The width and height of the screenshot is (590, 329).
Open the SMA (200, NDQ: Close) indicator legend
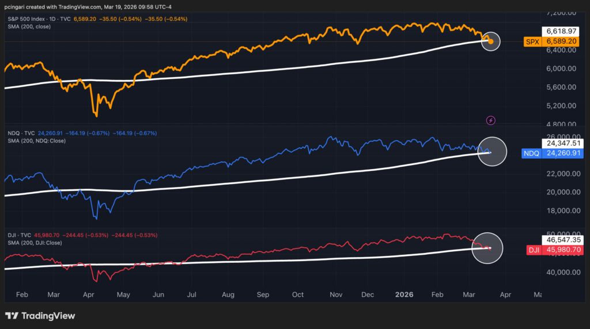[36, 141]
